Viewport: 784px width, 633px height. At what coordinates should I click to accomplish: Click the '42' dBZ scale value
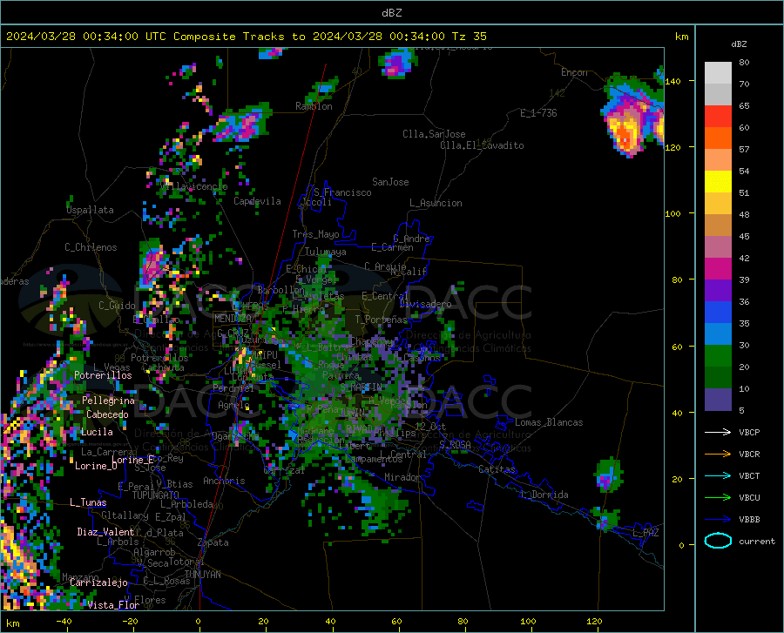pyautogui.click(x=744, y=258)
